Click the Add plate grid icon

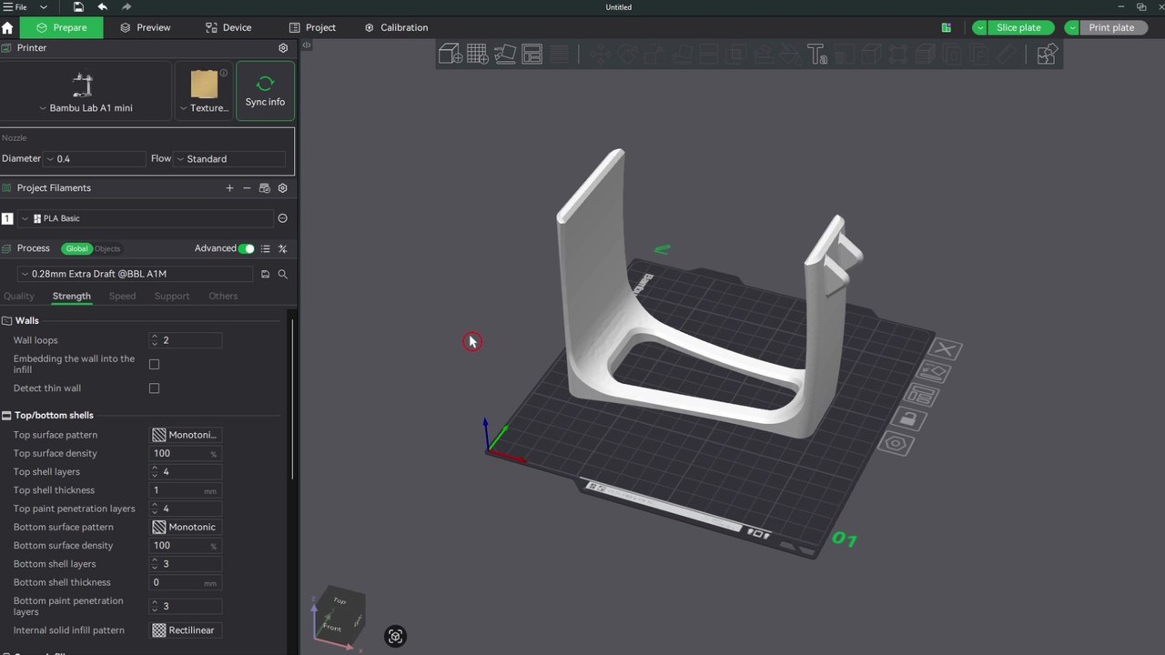tap(477, 55)
